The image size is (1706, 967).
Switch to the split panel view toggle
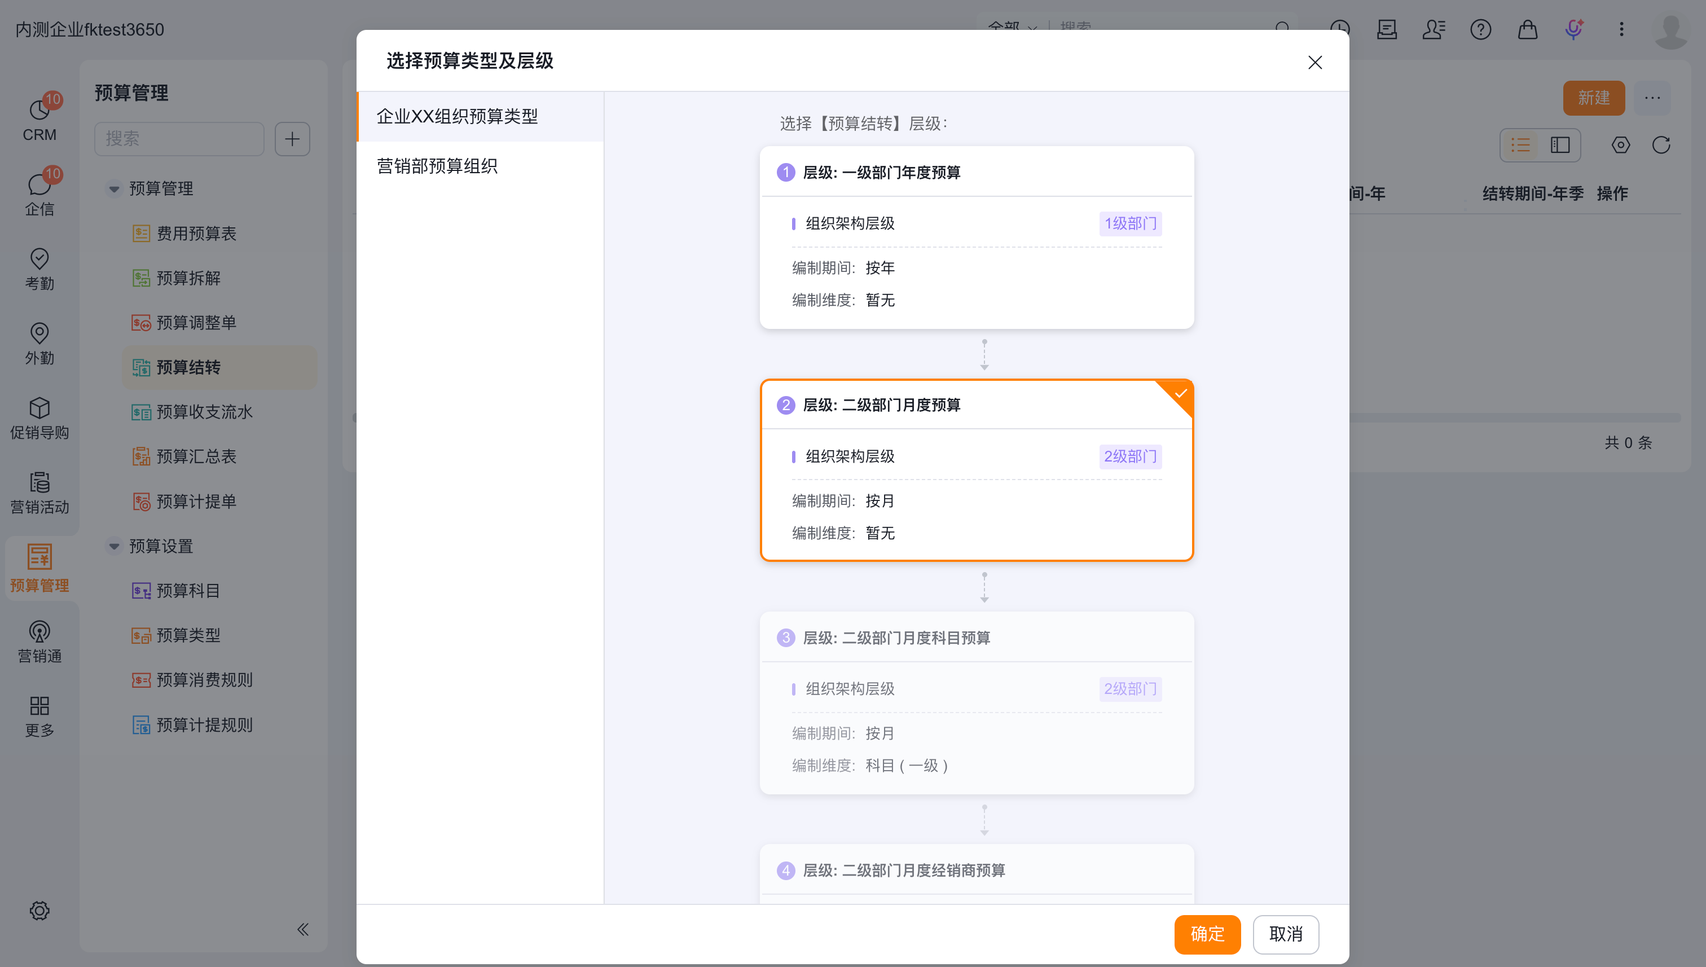coord(1560,145)
